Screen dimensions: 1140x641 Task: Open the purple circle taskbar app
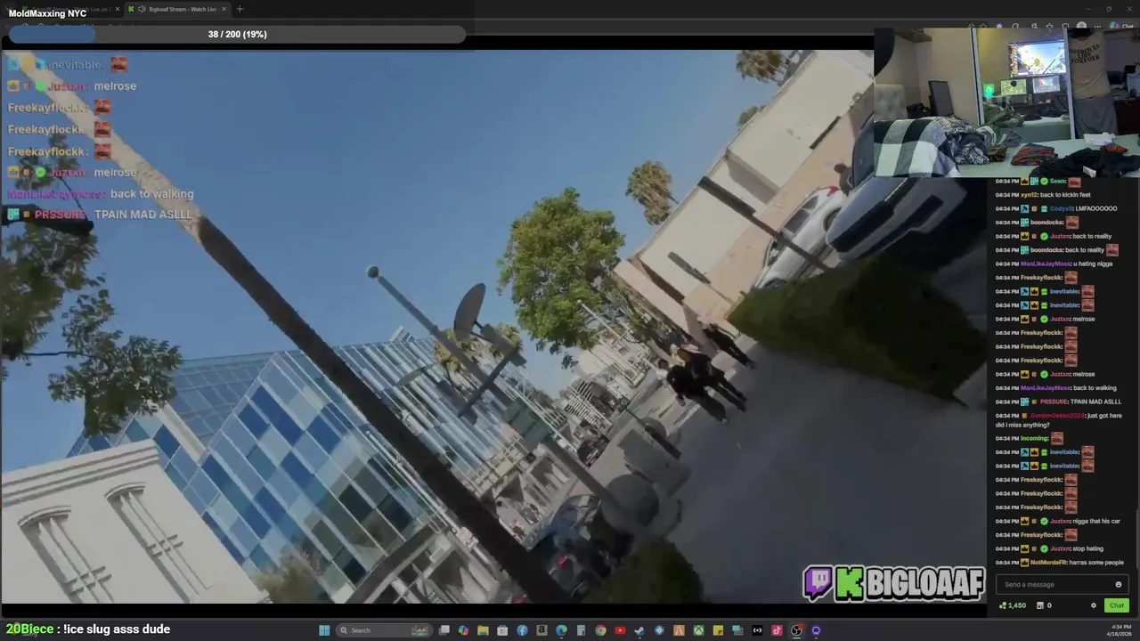816,630
